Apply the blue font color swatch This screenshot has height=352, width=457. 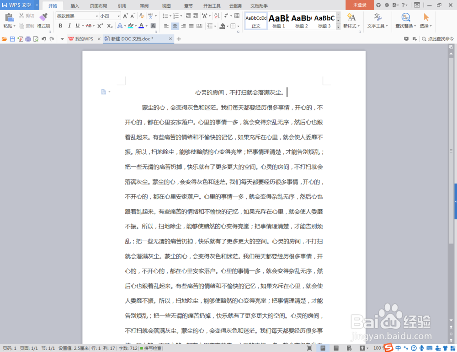pos(141,26)
